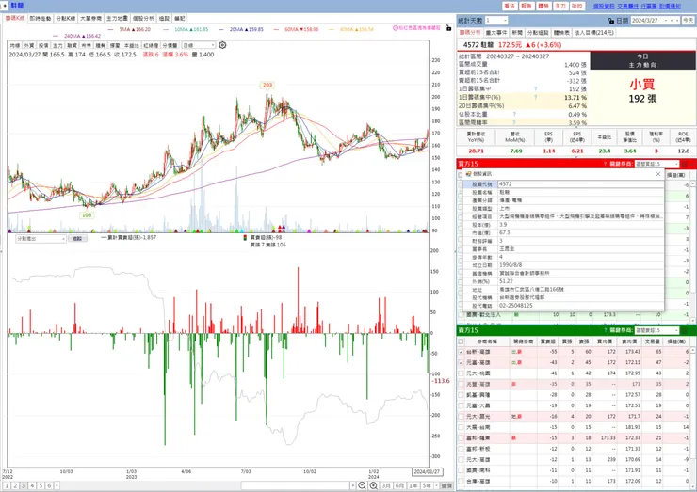Open the 法人目標(214元) tab
697x492 pixels.
(594, 33)
